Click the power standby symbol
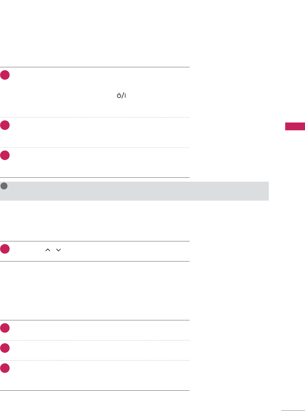The width and height of the screenshot is (305, 411). 121,96
